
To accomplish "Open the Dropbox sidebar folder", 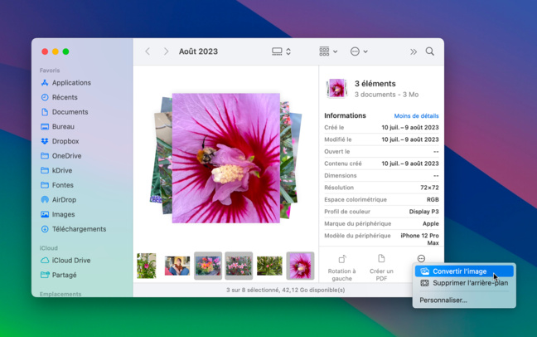I will tap(60, 141).
